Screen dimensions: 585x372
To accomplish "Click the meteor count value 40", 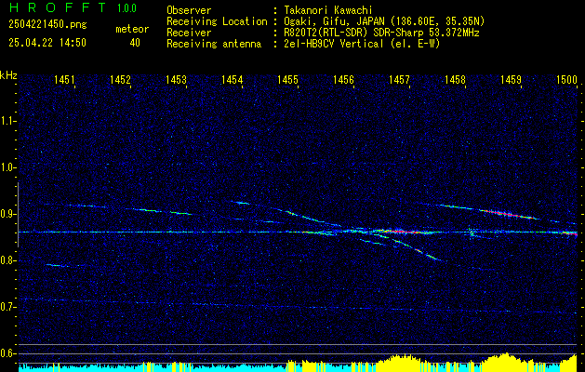I will (135, 43).
